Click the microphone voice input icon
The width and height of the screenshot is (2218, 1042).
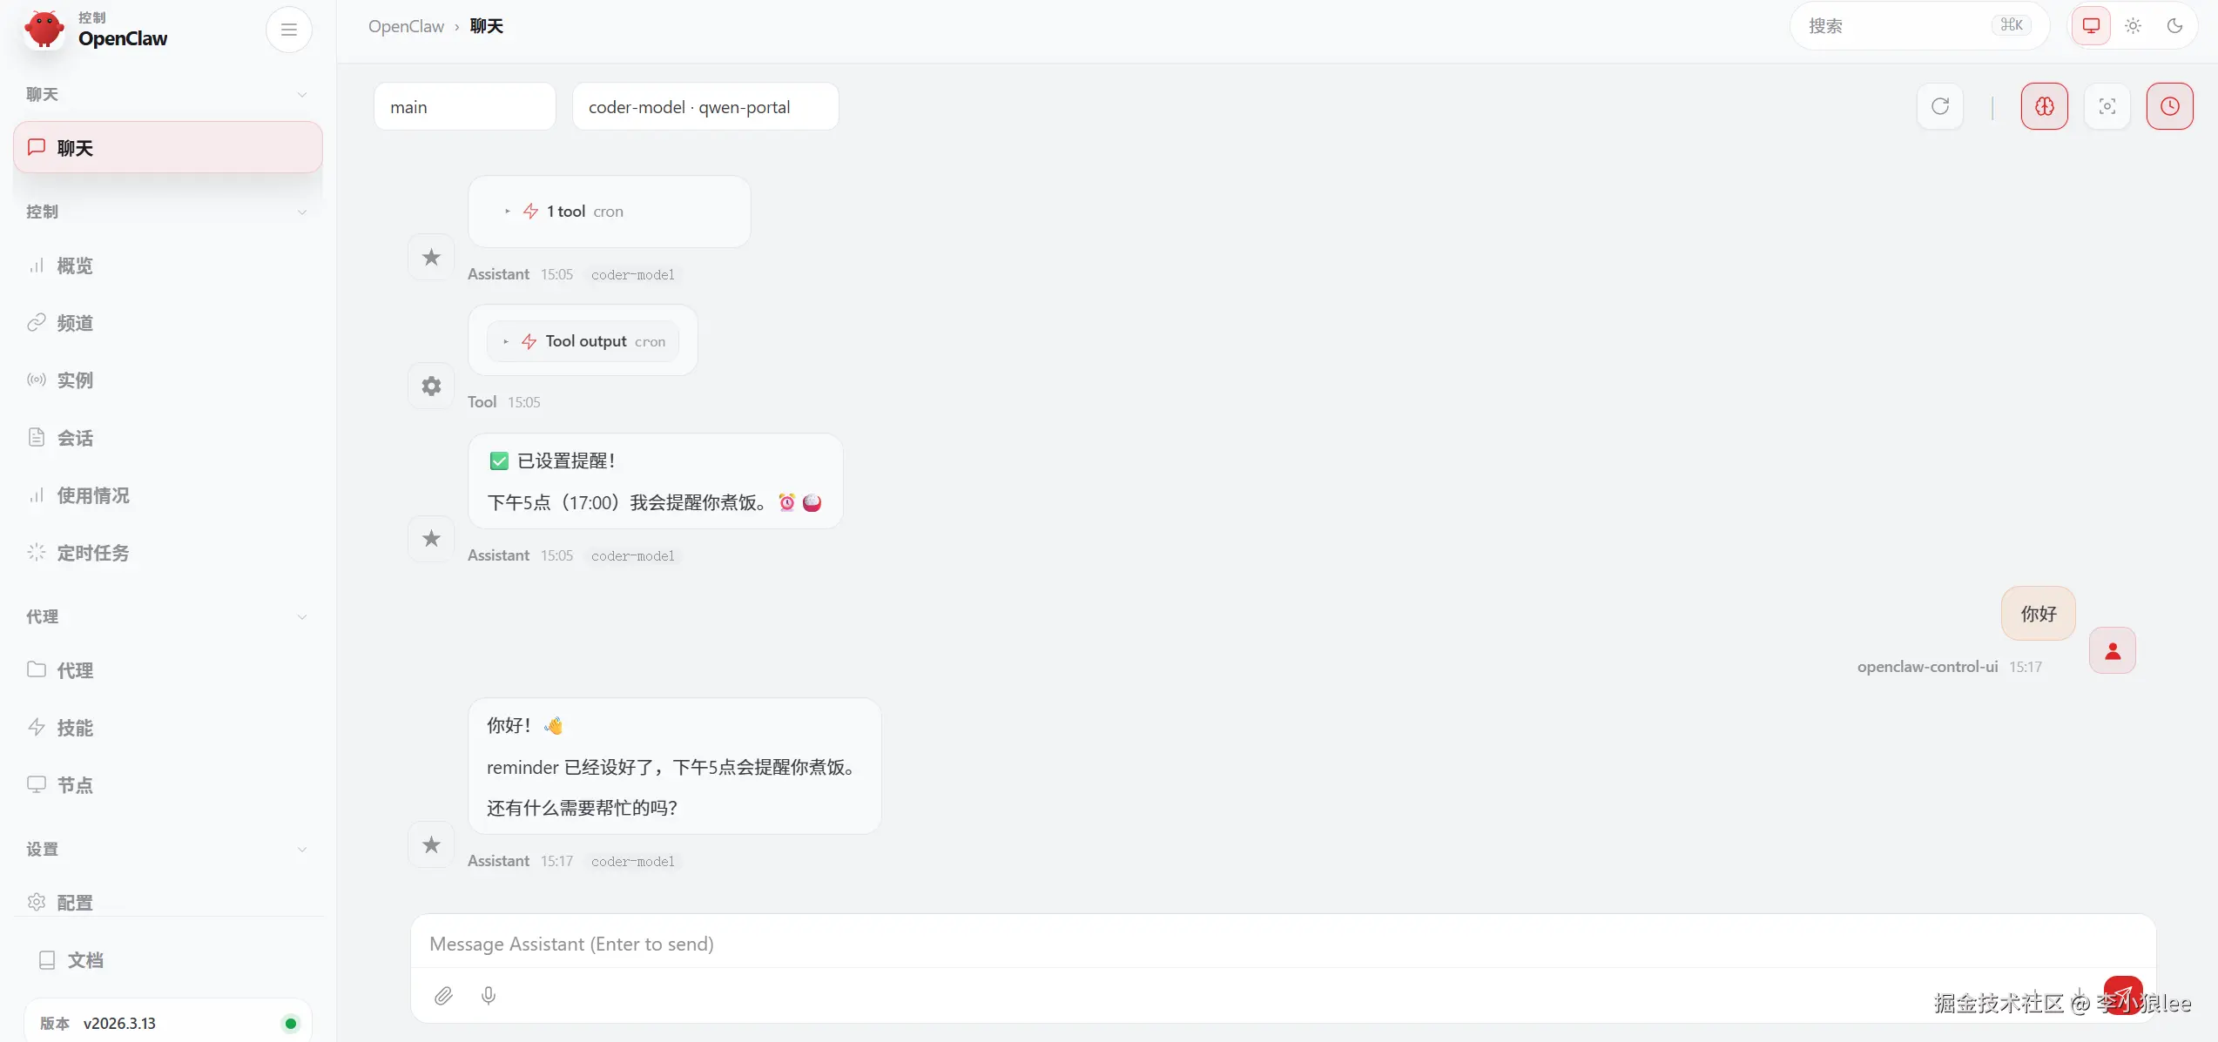click(x=489, y=996)
